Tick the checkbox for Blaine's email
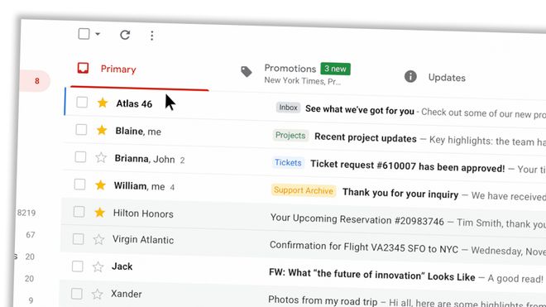The image size is (546, 307). coord(81,130)
